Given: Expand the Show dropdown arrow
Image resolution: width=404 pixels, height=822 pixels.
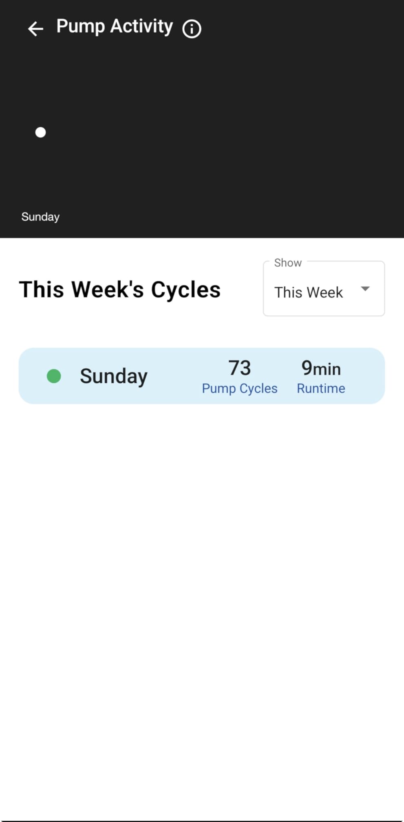Looking at the screenshot, I should pos(365,289).
